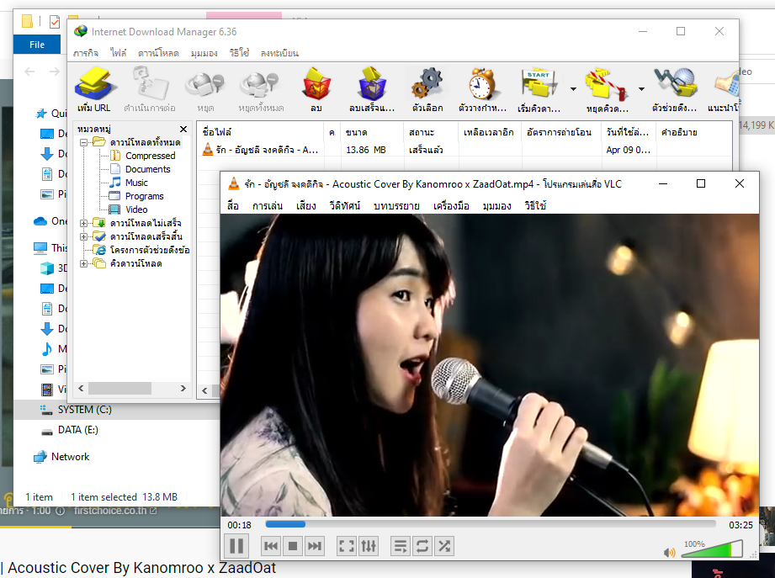Toggle loop mode in VLC
Image resolution: width=775 pixels, height=578 pixels.
422,546
